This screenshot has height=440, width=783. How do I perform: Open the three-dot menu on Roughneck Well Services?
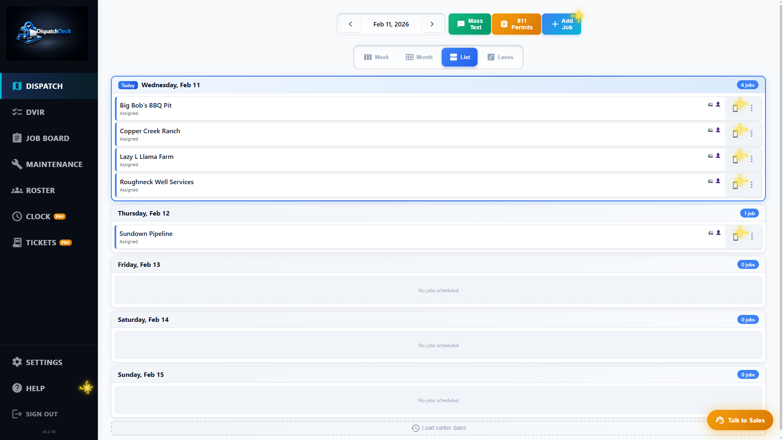tap(752, 185)
